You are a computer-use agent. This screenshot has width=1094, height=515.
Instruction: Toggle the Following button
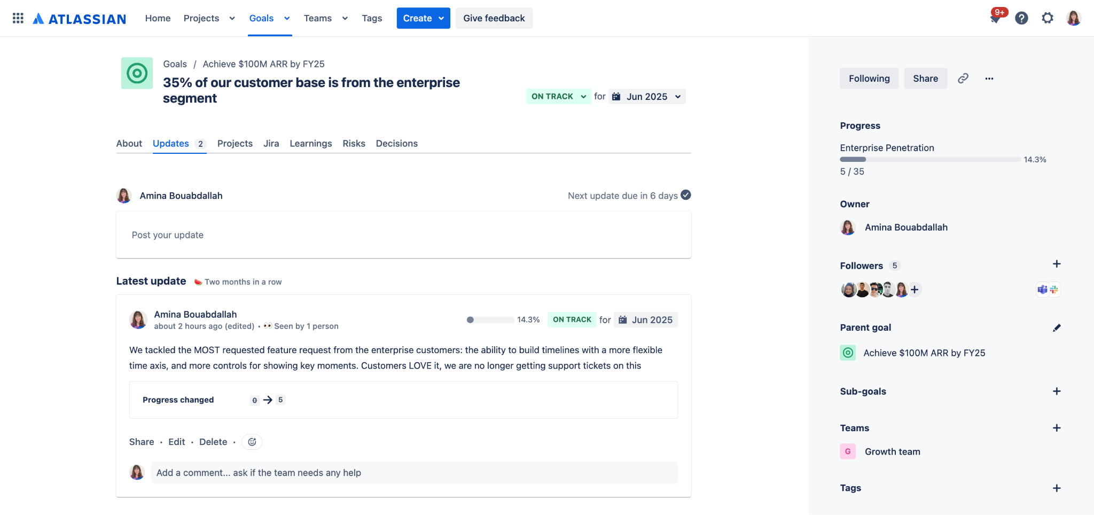click(x=869, y=79)
